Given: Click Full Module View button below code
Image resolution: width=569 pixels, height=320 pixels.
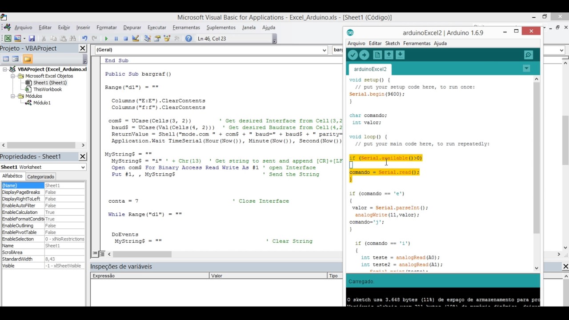Looking at the screenshot, I should click(101, 254).
